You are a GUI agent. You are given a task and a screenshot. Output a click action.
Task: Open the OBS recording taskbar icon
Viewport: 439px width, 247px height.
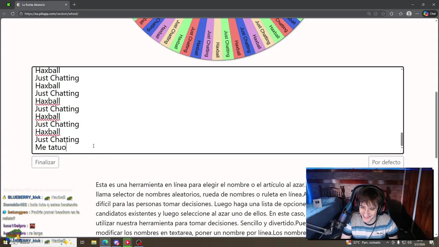[139, 243]
